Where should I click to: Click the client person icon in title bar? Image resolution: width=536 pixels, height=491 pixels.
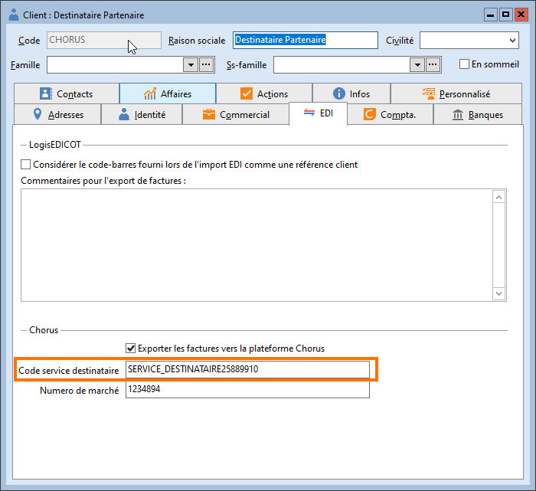click(x=14, y=15)
